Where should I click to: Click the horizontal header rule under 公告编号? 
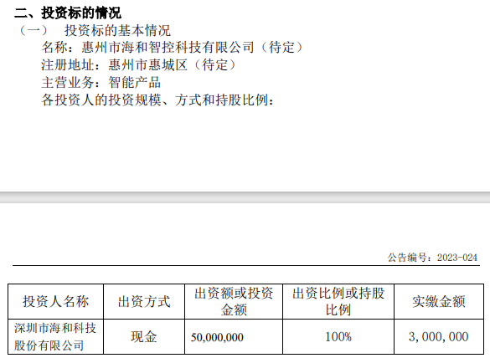click(246, 266)
